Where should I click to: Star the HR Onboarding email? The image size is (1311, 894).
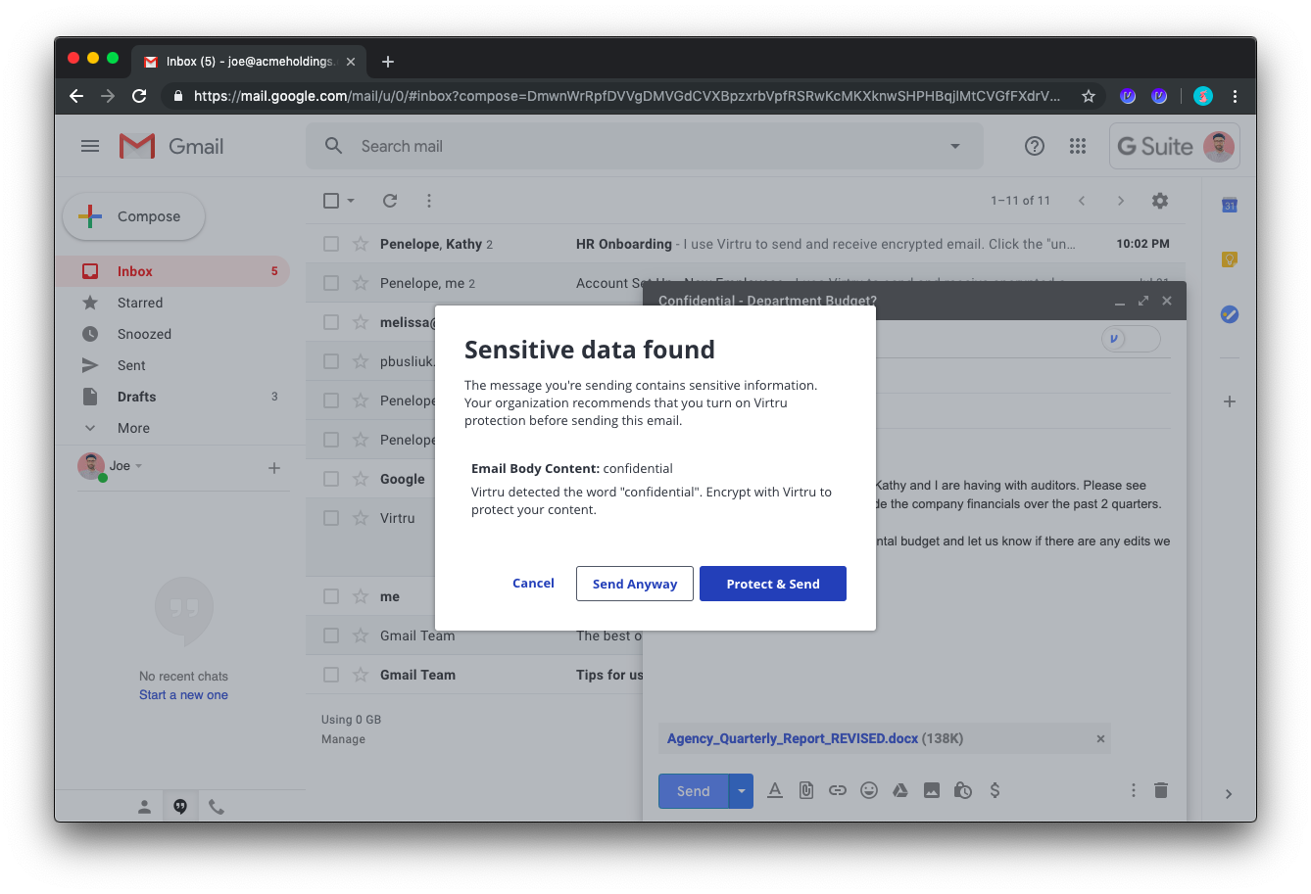point(360,244)
